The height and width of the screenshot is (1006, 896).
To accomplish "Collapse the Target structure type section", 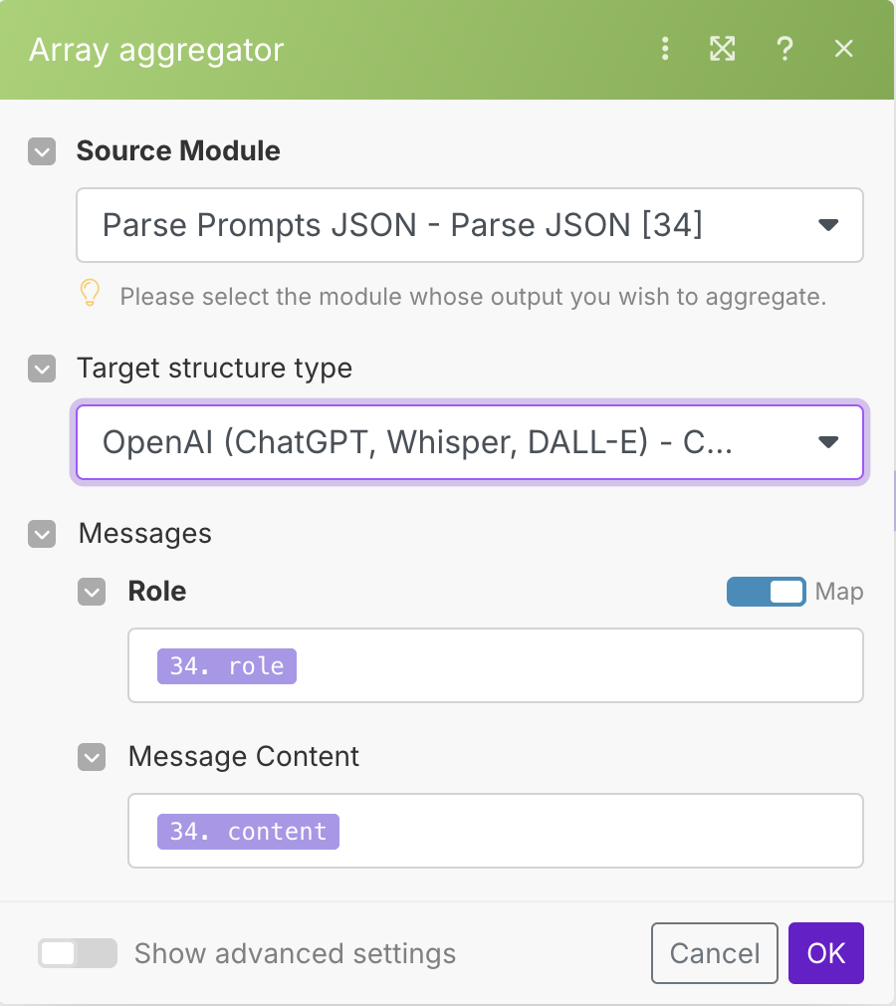I will [x=42, y=369].
